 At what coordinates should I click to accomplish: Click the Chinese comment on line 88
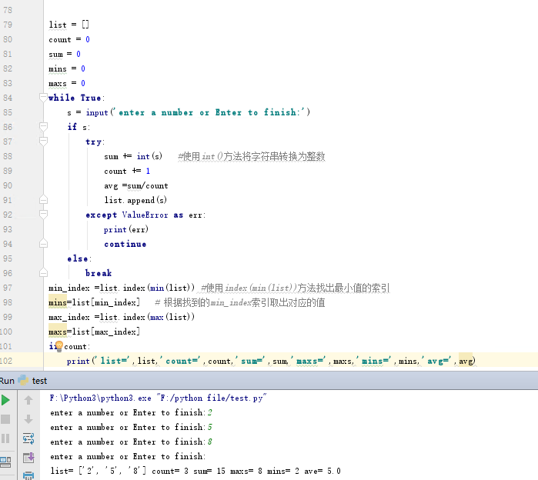click(252, 156)
